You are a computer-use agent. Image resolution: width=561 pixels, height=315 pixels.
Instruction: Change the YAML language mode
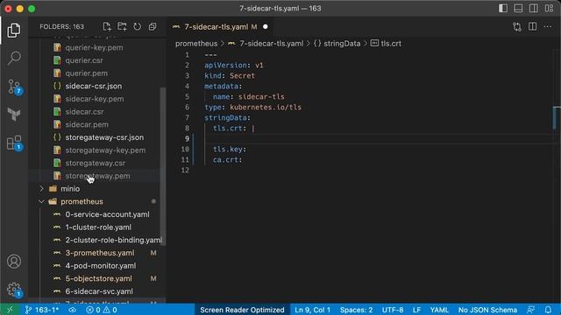pyautogui.click(x=439, y=310)
